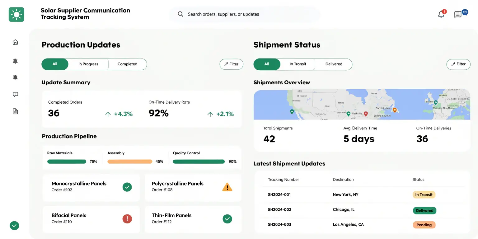Open shipment SH2024-002 to Chicago

(x=279, y=209)
